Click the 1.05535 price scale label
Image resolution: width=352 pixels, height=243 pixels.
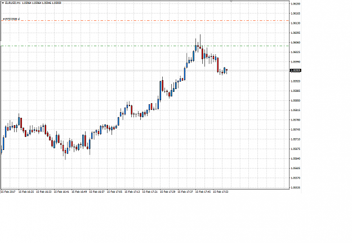point(296,188)
